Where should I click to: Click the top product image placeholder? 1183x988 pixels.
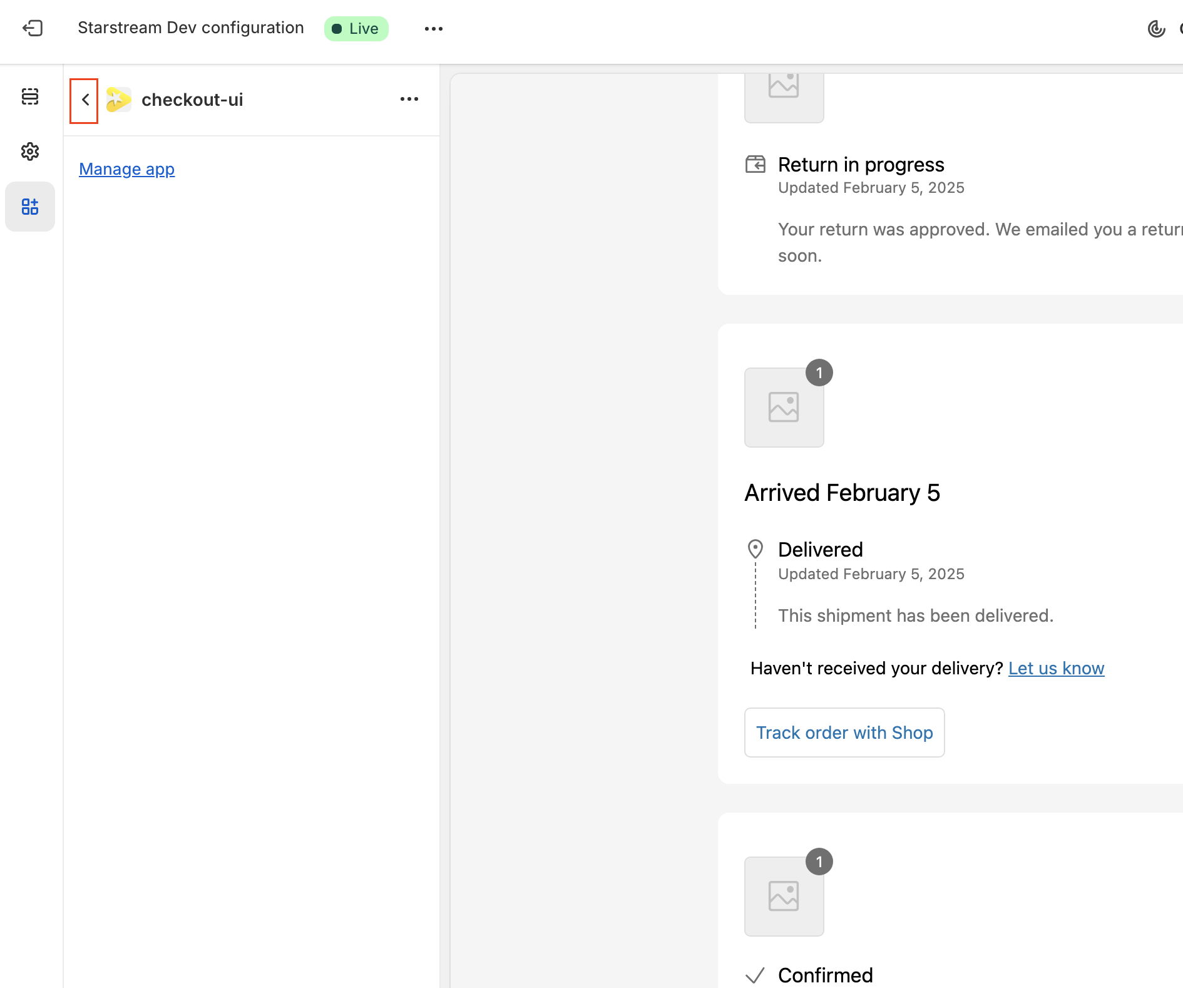coord(784,94)
